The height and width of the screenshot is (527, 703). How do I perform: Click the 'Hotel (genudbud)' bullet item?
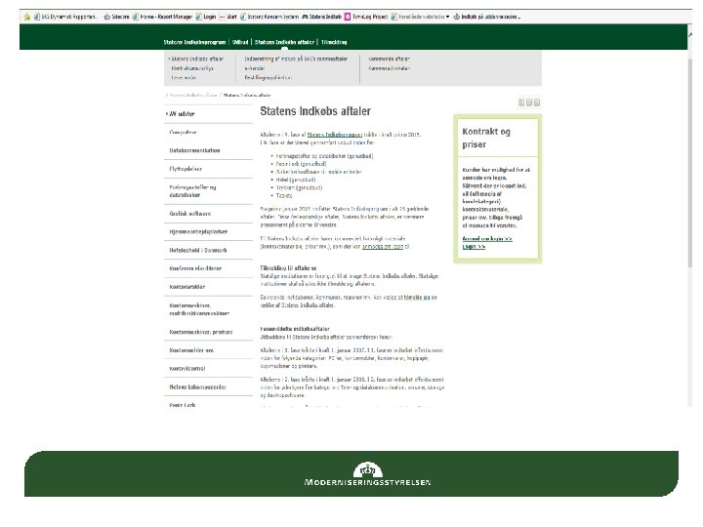pyautogui.click(x=296, y=180)
